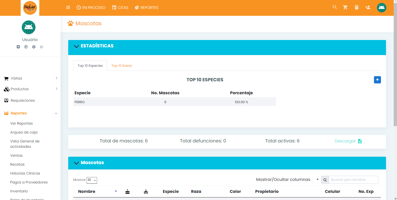
Task: Open the Mostrar rows count dropdown
Action: (92, 180)
